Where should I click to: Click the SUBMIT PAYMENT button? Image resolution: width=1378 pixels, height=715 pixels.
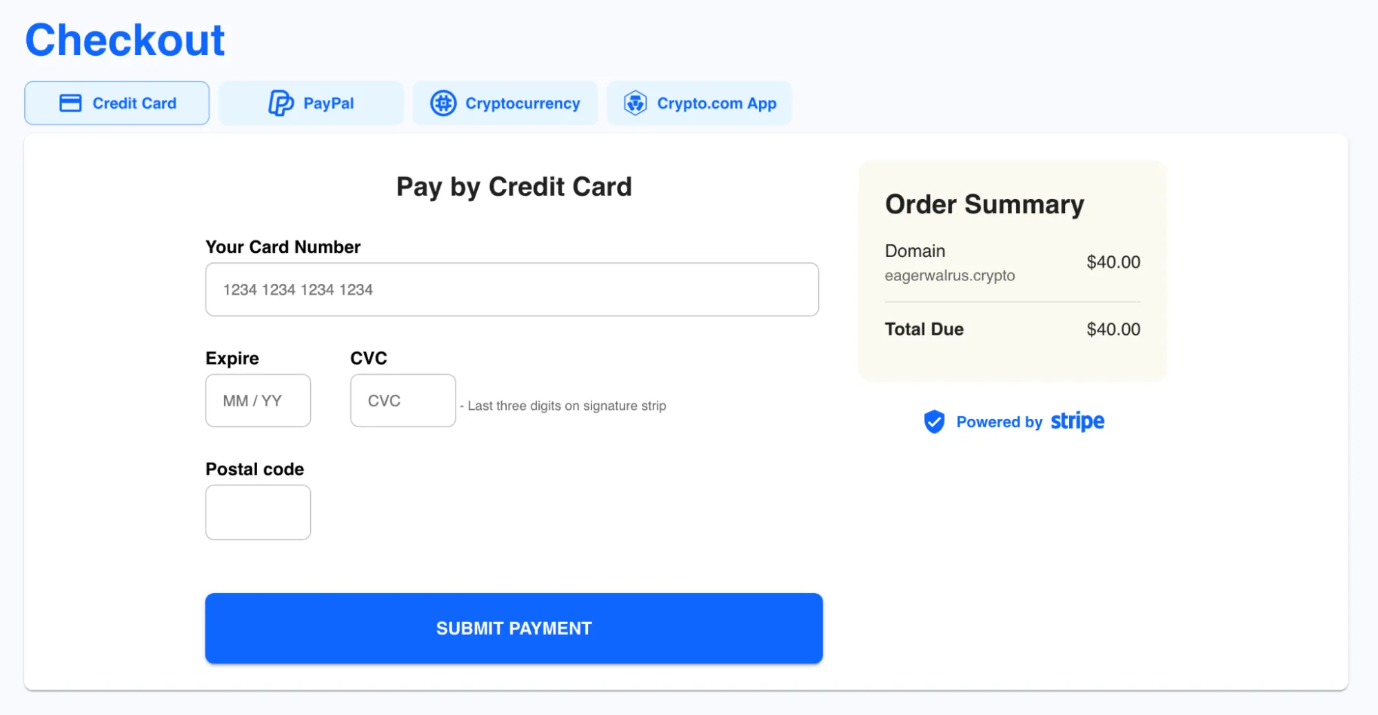coord(514,628)
